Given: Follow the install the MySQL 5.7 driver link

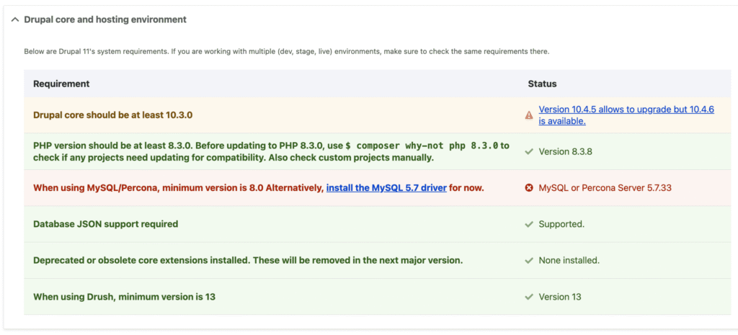Looking at the screenshot, I should pyautogui.click(x=386, y=188).
